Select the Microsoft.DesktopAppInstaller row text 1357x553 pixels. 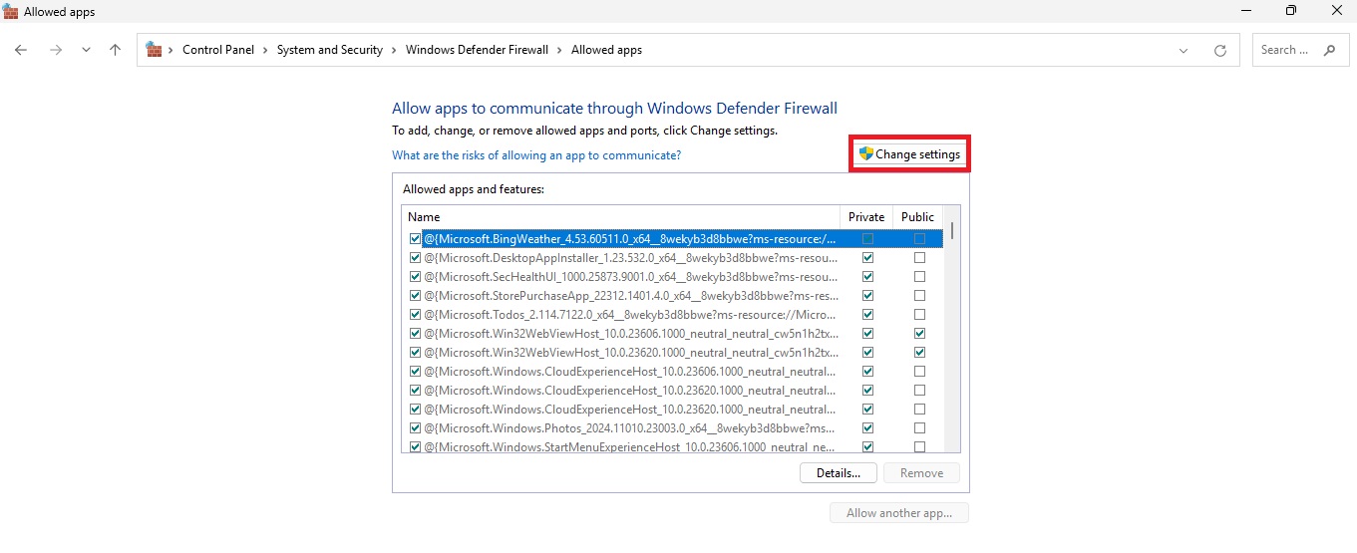coord(630,258)
